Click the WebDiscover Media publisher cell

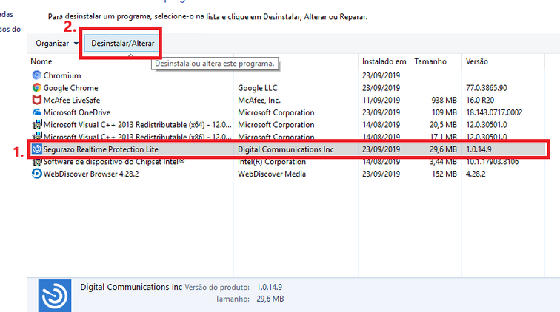coord(272,174)
